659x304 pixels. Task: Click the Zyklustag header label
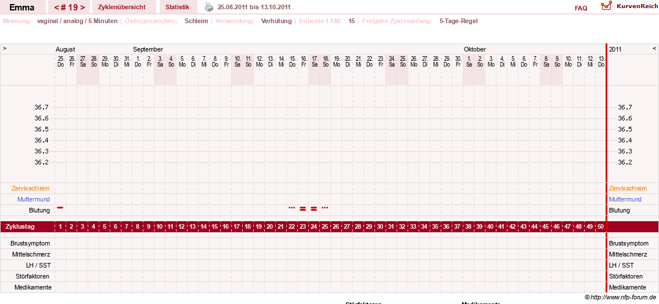tap(20, 226)
